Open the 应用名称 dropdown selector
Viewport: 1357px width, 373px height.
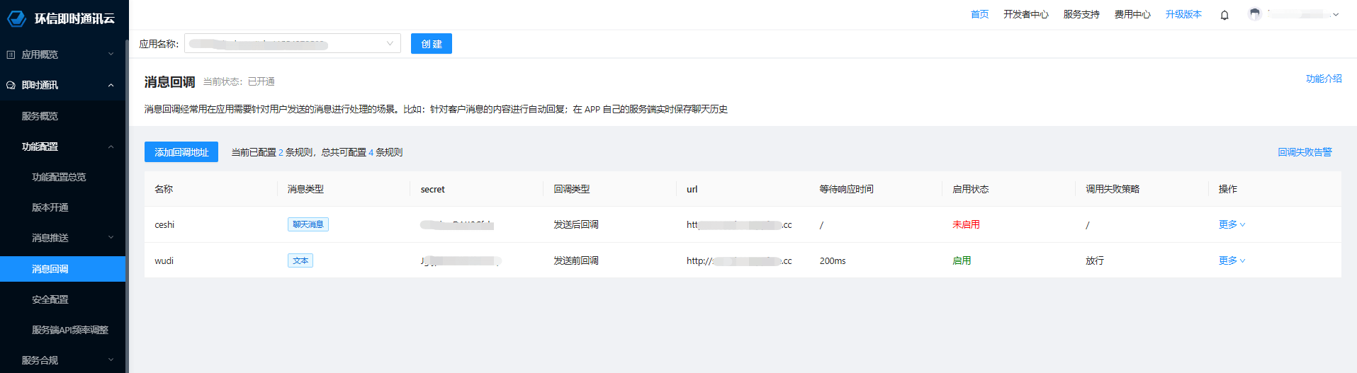pos(292,44)
